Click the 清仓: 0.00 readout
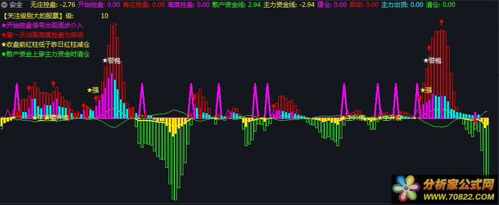This screenshot has height=205, width=499. pos(440,5)
